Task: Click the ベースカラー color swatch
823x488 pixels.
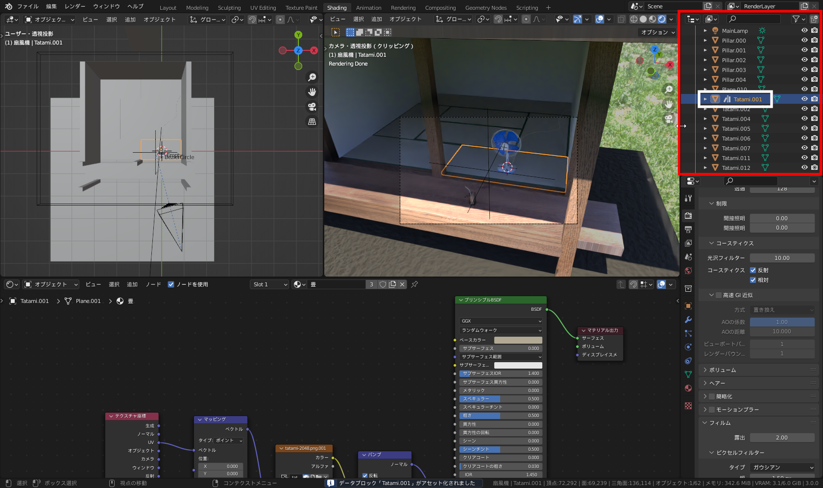Action: (x=518, y=340)
